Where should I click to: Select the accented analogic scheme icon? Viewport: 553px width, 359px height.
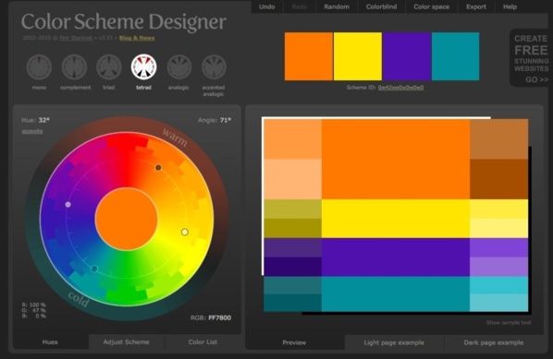214,66
